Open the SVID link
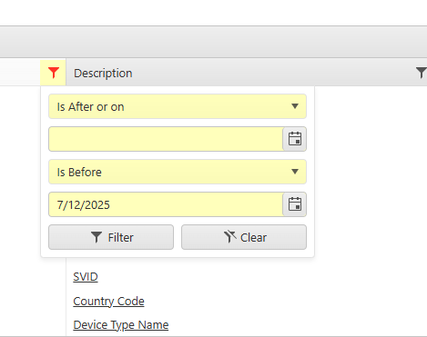This screenshot has height=337, width=427. pos(86,277)
